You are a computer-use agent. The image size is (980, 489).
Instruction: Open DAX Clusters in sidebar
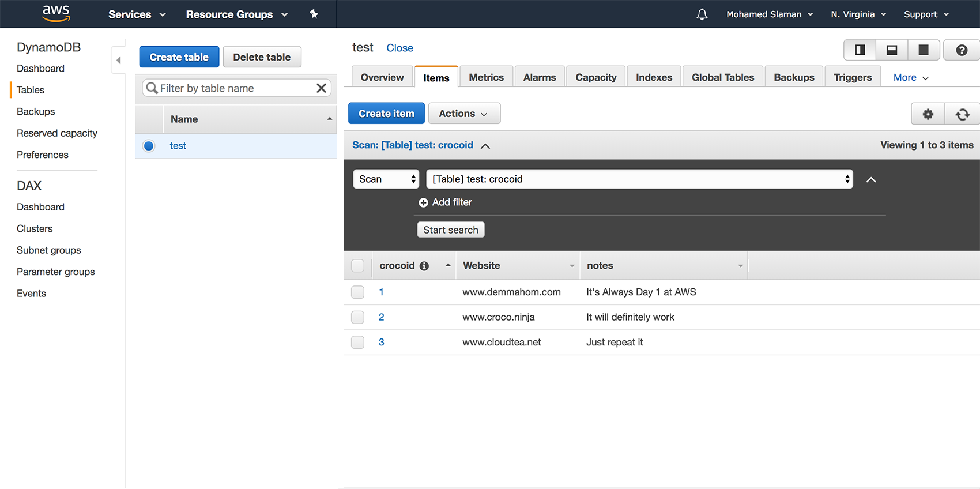[35, 229]
